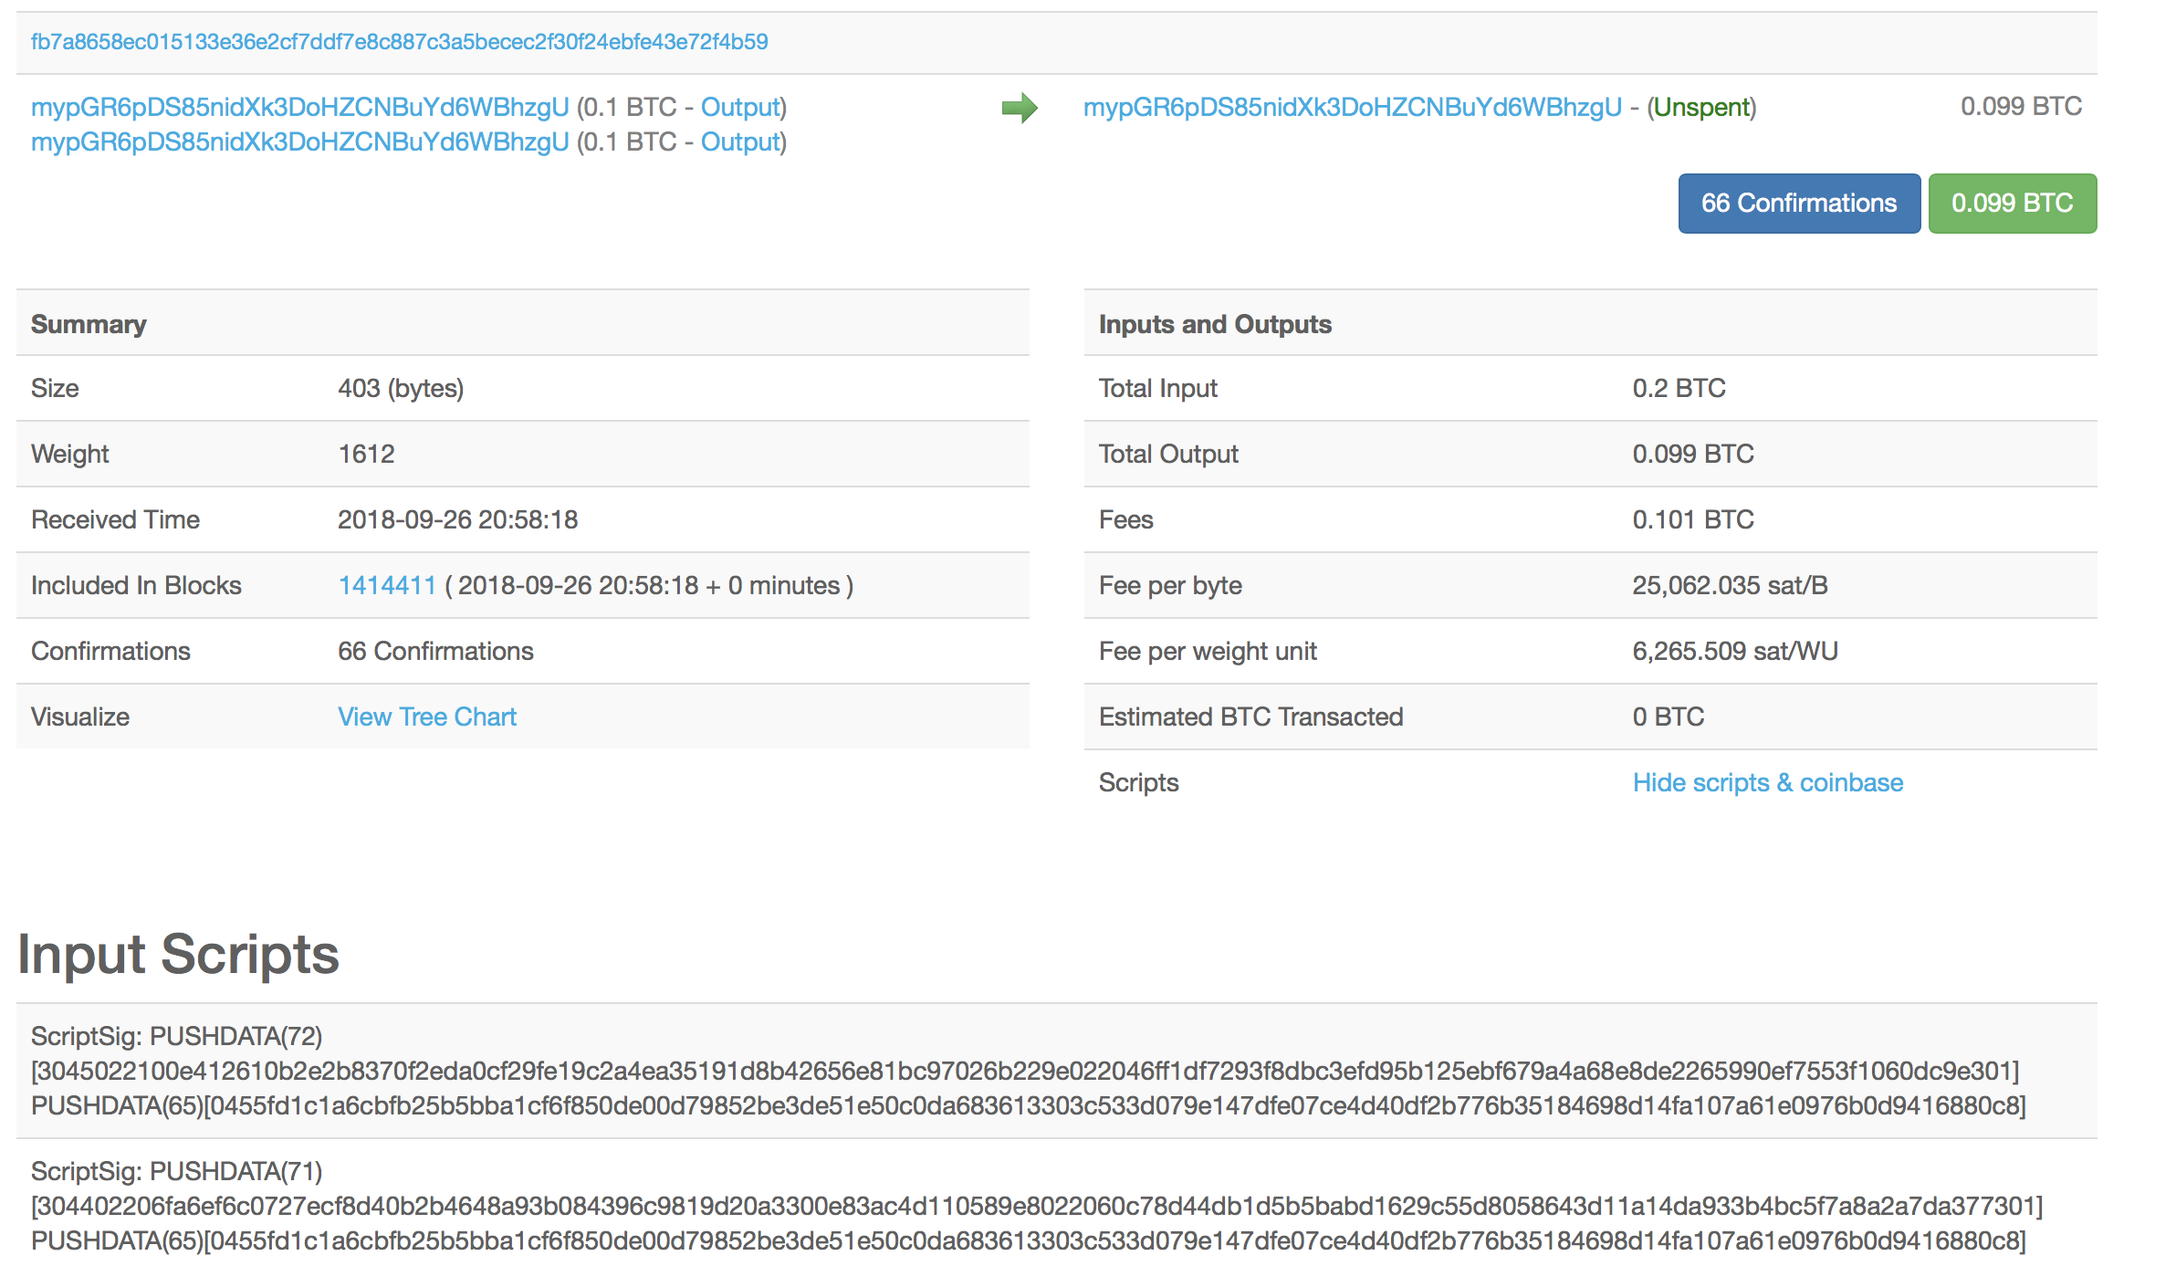2176x1287 pixels.
Task: Click the Included In Blocks label
Action: (x=136, y=586)
